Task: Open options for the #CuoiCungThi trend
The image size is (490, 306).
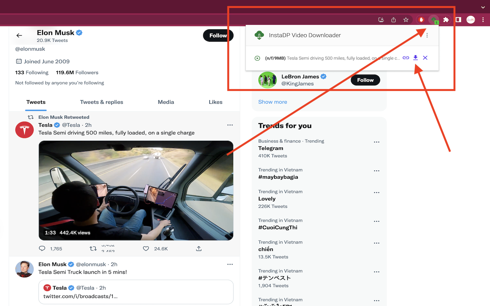Action: tap(377, 221)
